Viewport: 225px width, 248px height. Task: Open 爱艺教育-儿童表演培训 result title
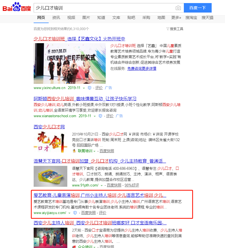coord(100,195)
